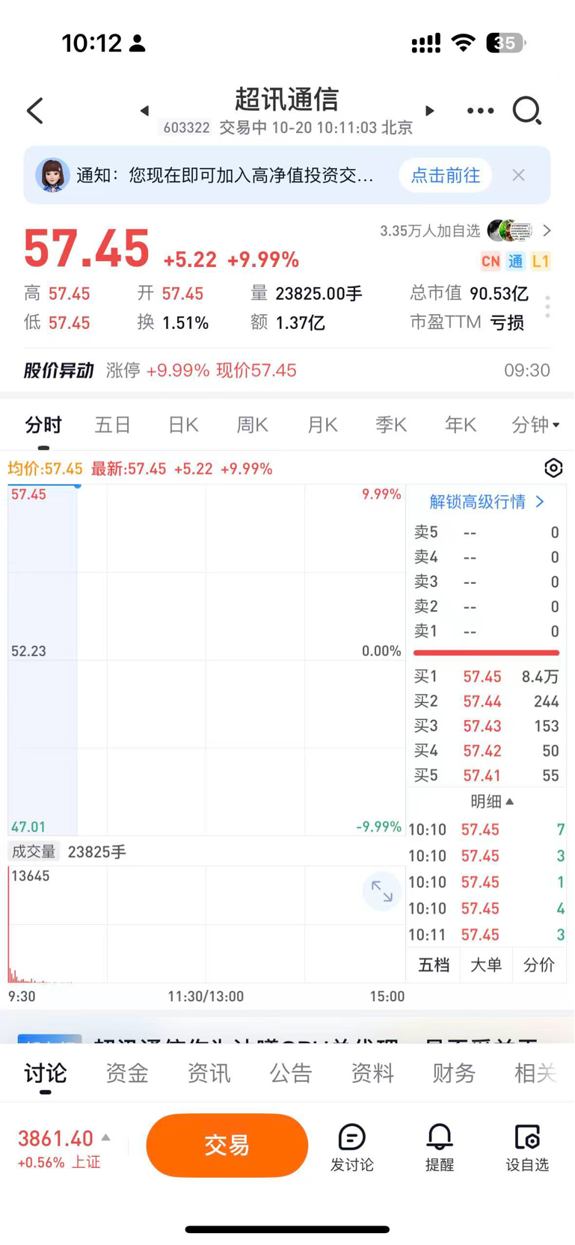Open the 成交量 volume indicator selector
This screenshot has height=1245, width=575.
[x=33, y=852]
